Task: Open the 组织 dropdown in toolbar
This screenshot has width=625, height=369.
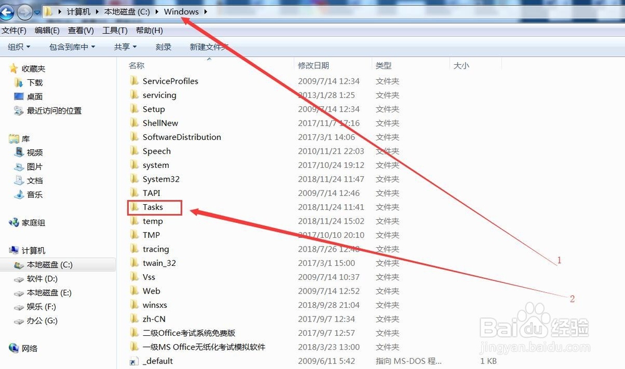Action: [x=19, y=47]
